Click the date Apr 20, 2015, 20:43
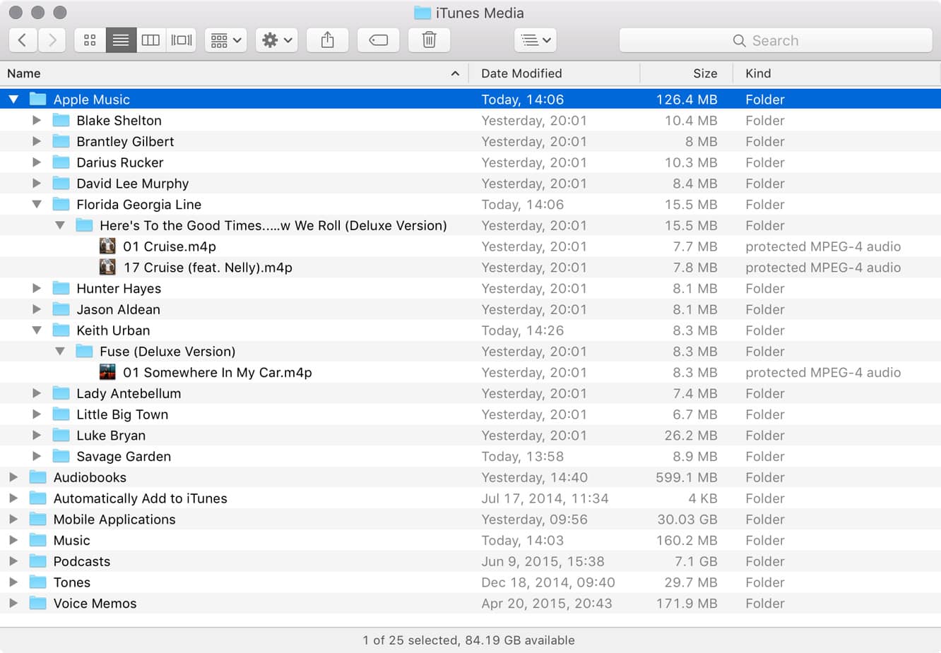Viewport: 941px width, 653px height. click(x=547, y=604)
